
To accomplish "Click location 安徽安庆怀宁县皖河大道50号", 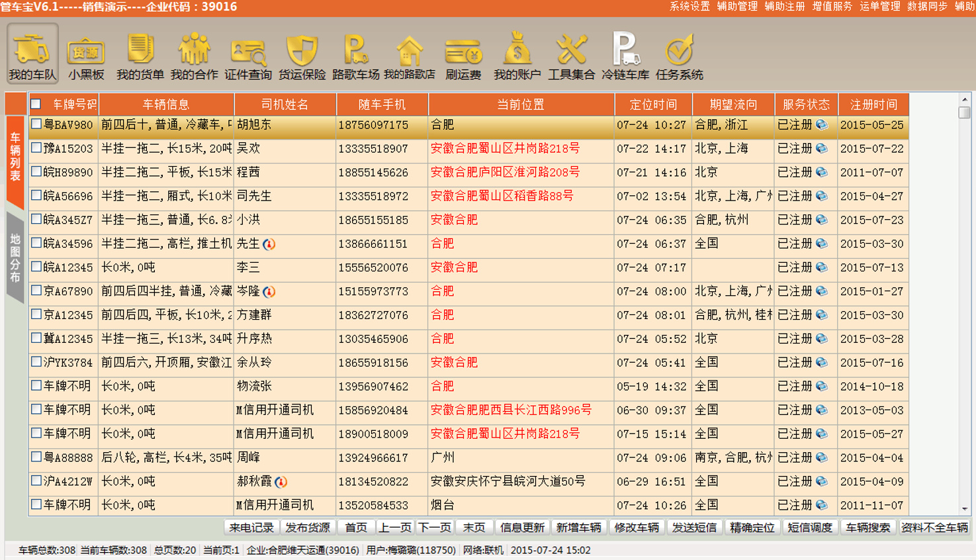I will (508, 481).
